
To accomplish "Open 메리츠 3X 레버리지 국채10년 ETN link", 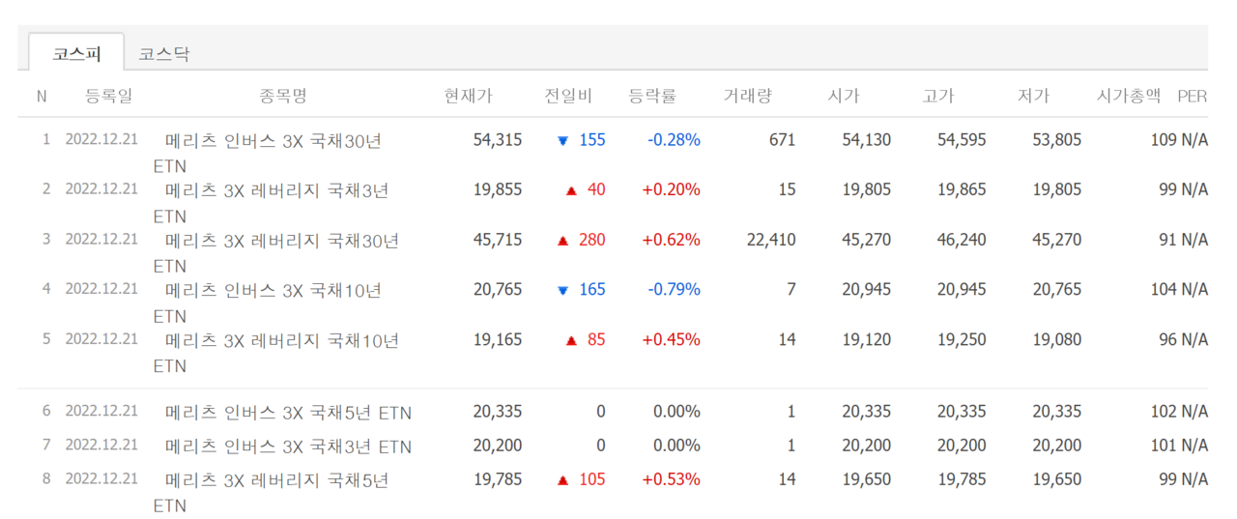I will 276,353.
